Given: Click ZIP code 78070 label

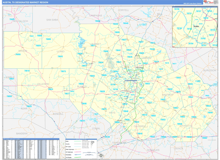Looking at the screenshot, I should (82, 121).
